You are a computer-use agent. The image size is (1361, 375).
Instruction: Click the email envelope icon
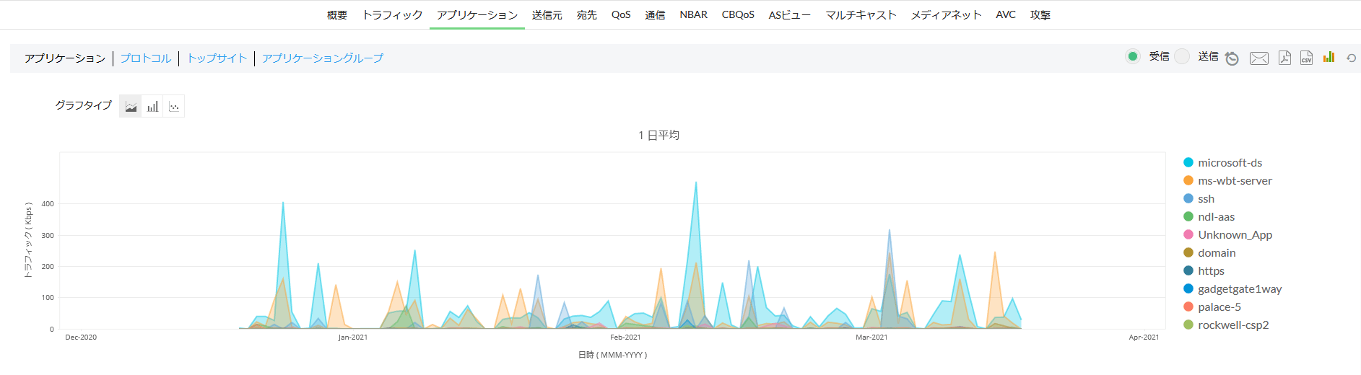(1258, 58)
